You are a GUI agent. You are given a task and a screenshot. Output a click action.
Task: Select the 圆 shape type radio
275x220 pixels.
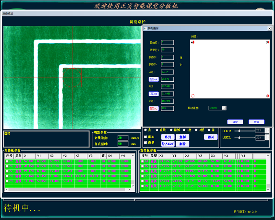coord(209,130)
